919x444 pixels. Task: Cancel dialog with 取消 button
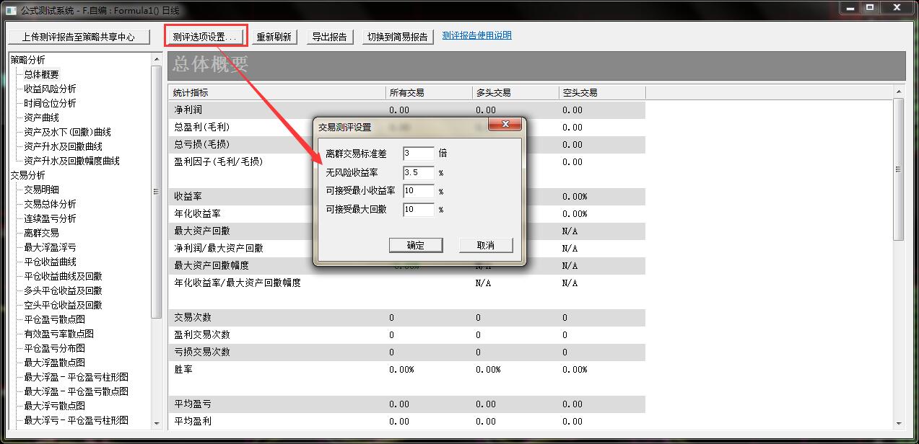486,245
